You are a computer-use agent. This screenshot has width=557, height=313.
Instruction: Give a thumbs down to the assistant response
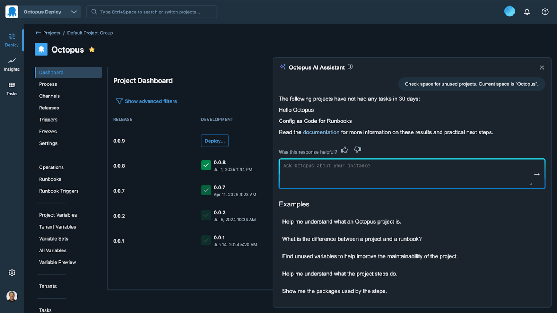[x=358, y=150]
